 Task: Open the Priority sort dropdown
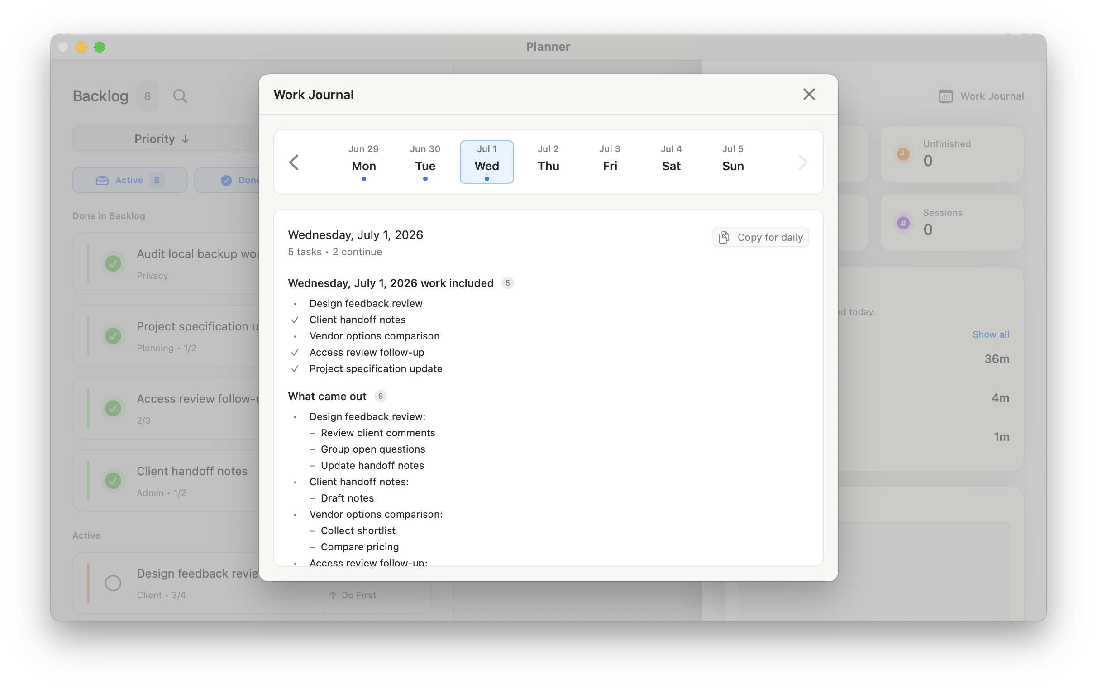tap(162, 139)
